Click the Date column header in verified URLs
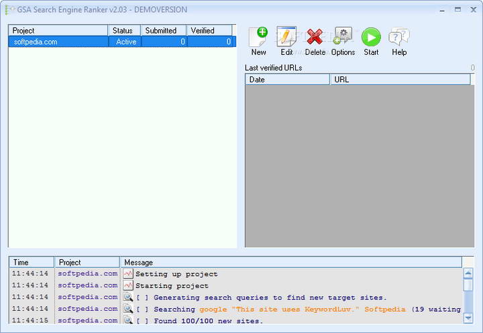Viewport: 483px width, 333px height. 287,80
